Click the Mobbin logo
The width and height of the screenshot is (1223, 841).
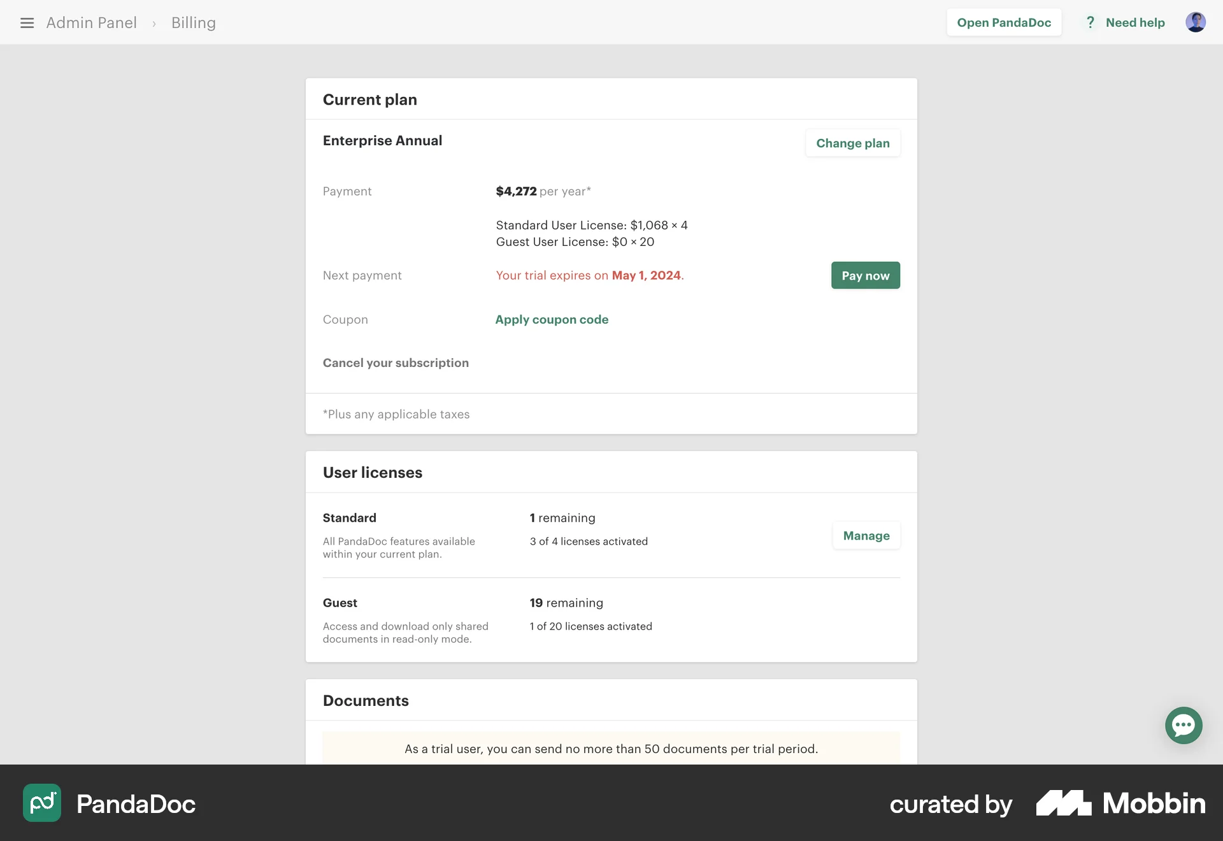1120,803
